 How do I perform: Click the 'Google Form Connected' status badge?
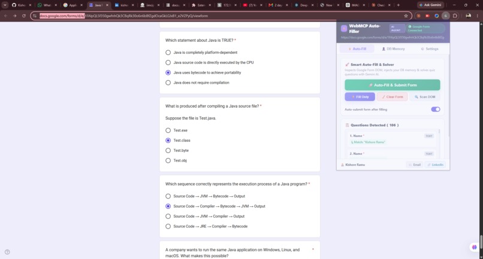425,29
